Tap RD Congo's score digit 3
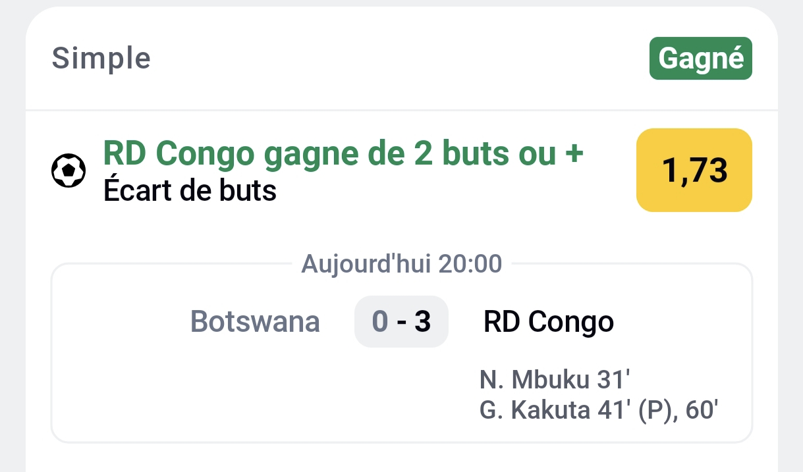 pos(422,322)
